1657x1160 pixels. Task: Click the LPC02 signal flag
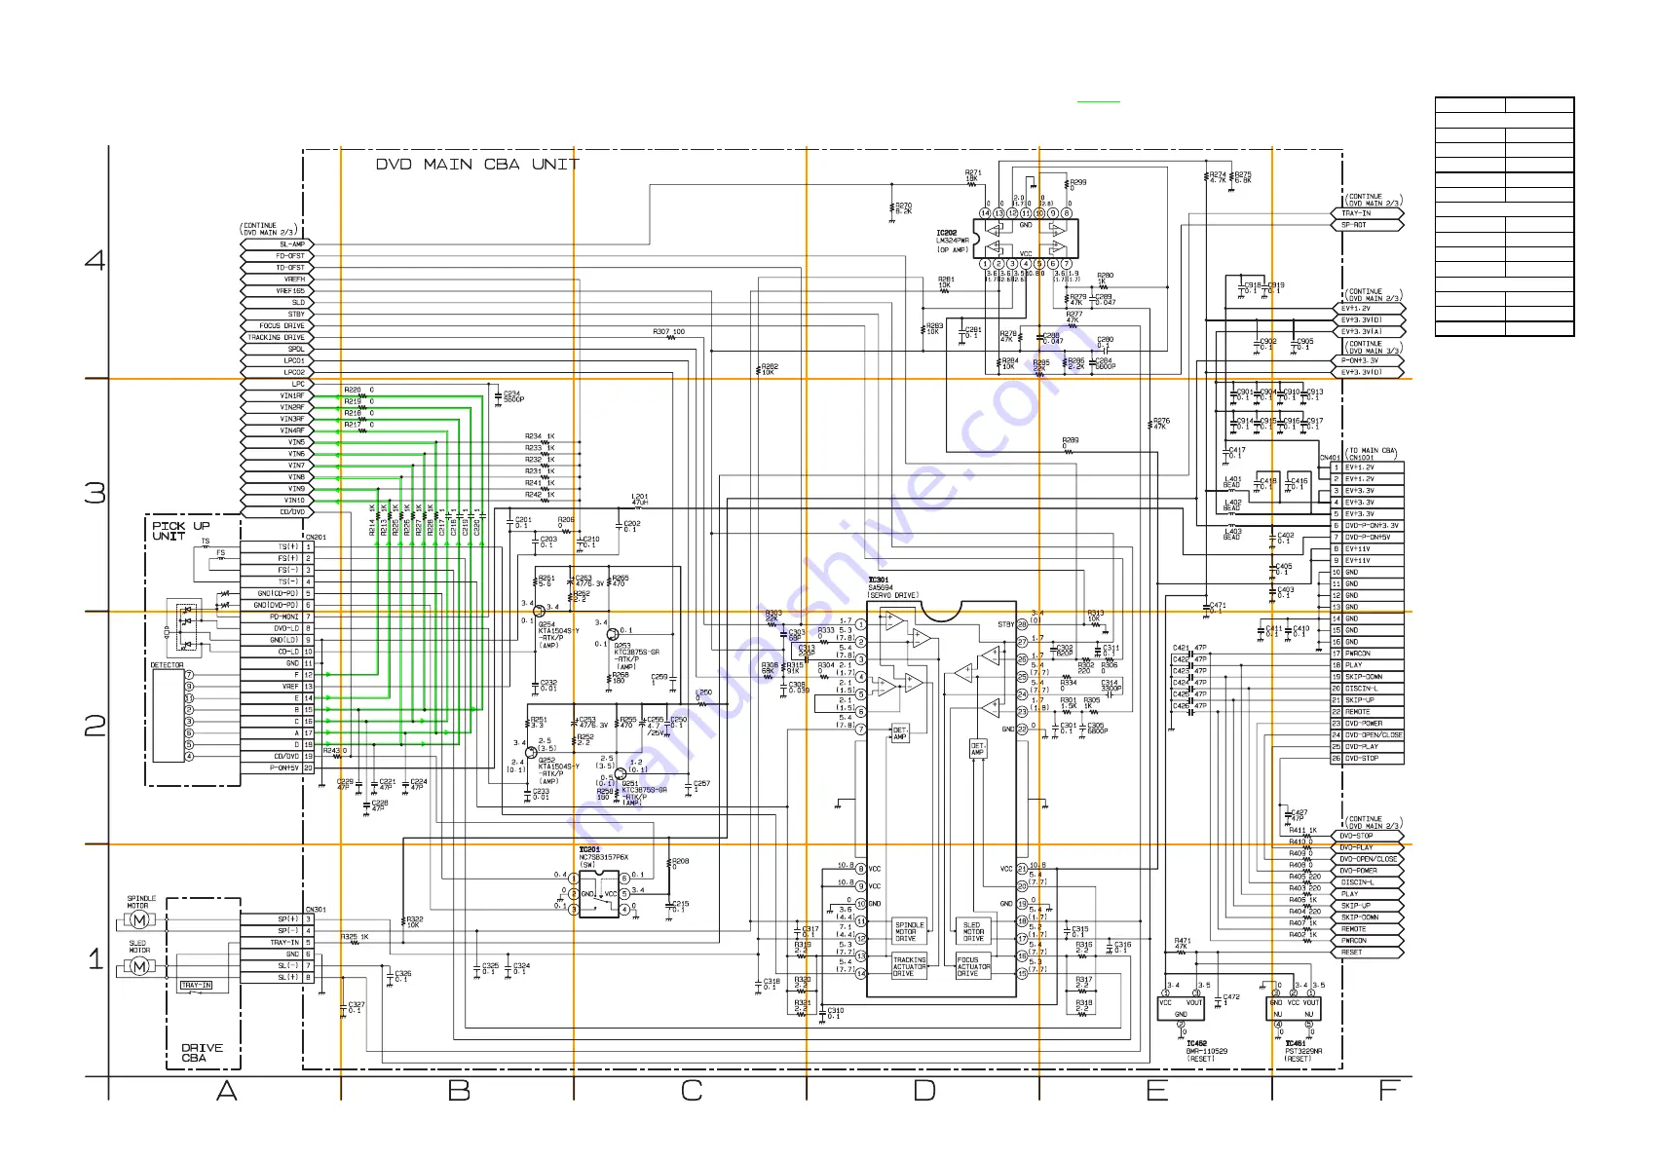[278, 373]
